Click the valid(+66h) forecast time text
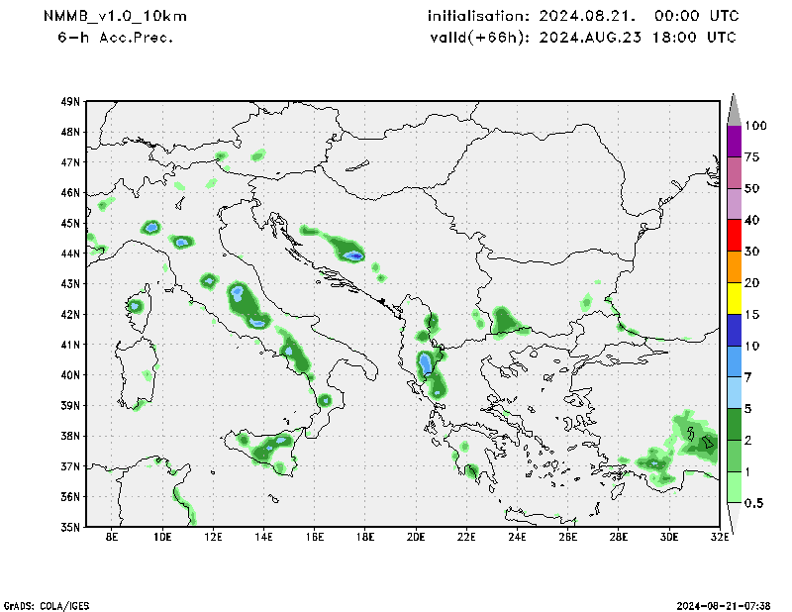This screenshot has width=792, height=612. pos(581,38)
